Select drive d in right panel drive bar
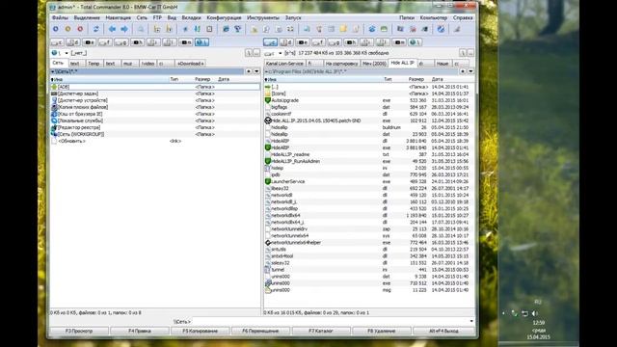 point(286,42)
